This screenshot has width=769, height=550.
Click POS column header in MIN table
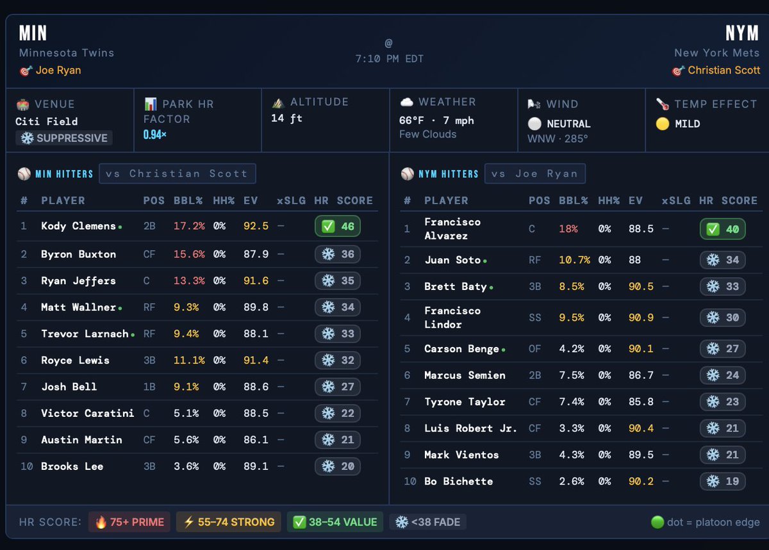(154, 200)
